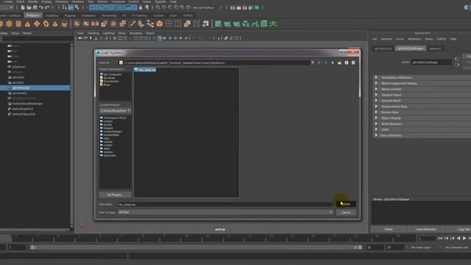This screenshot has width=471, height=265.
Task: Create a polygon cylinder from the shelf
Action: click(18, 24)
